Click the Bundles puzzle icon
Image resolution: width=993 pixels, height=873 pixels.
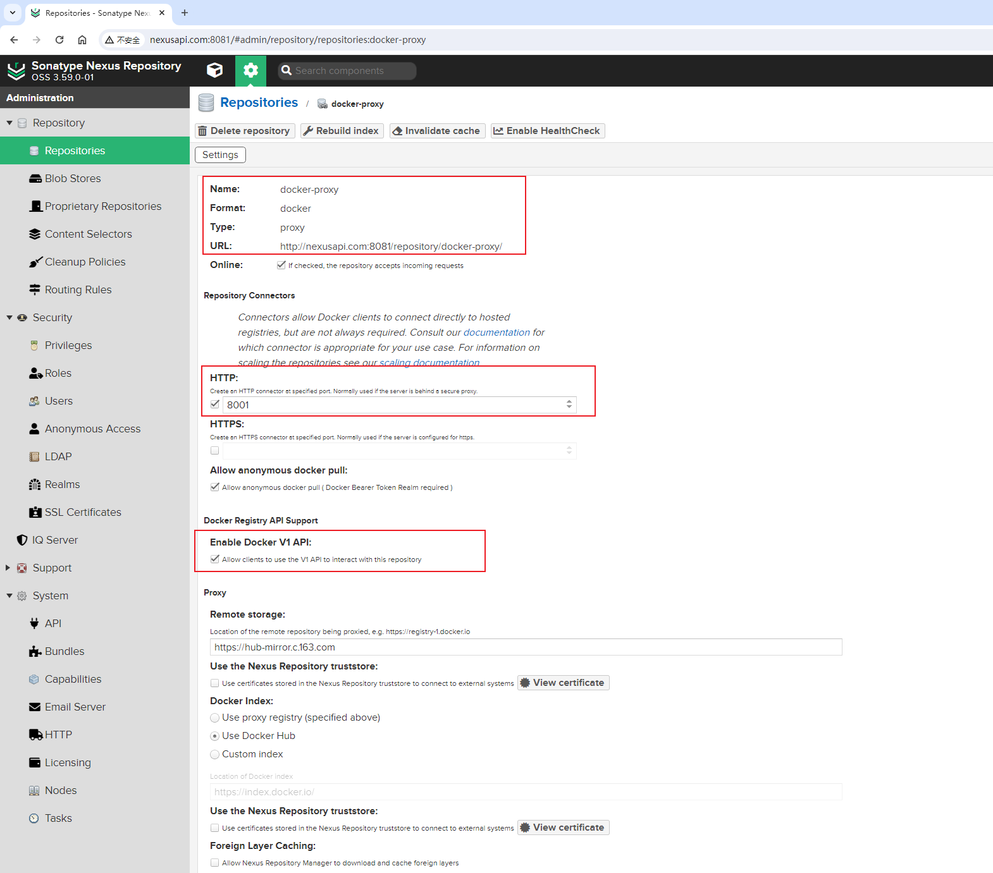pos(35,651)
